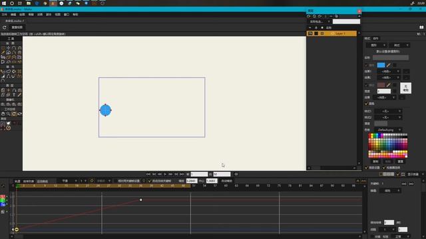Click the refresh icon beside the reset view button
This screenshot has width=426, height=239.
click(5, 27)
